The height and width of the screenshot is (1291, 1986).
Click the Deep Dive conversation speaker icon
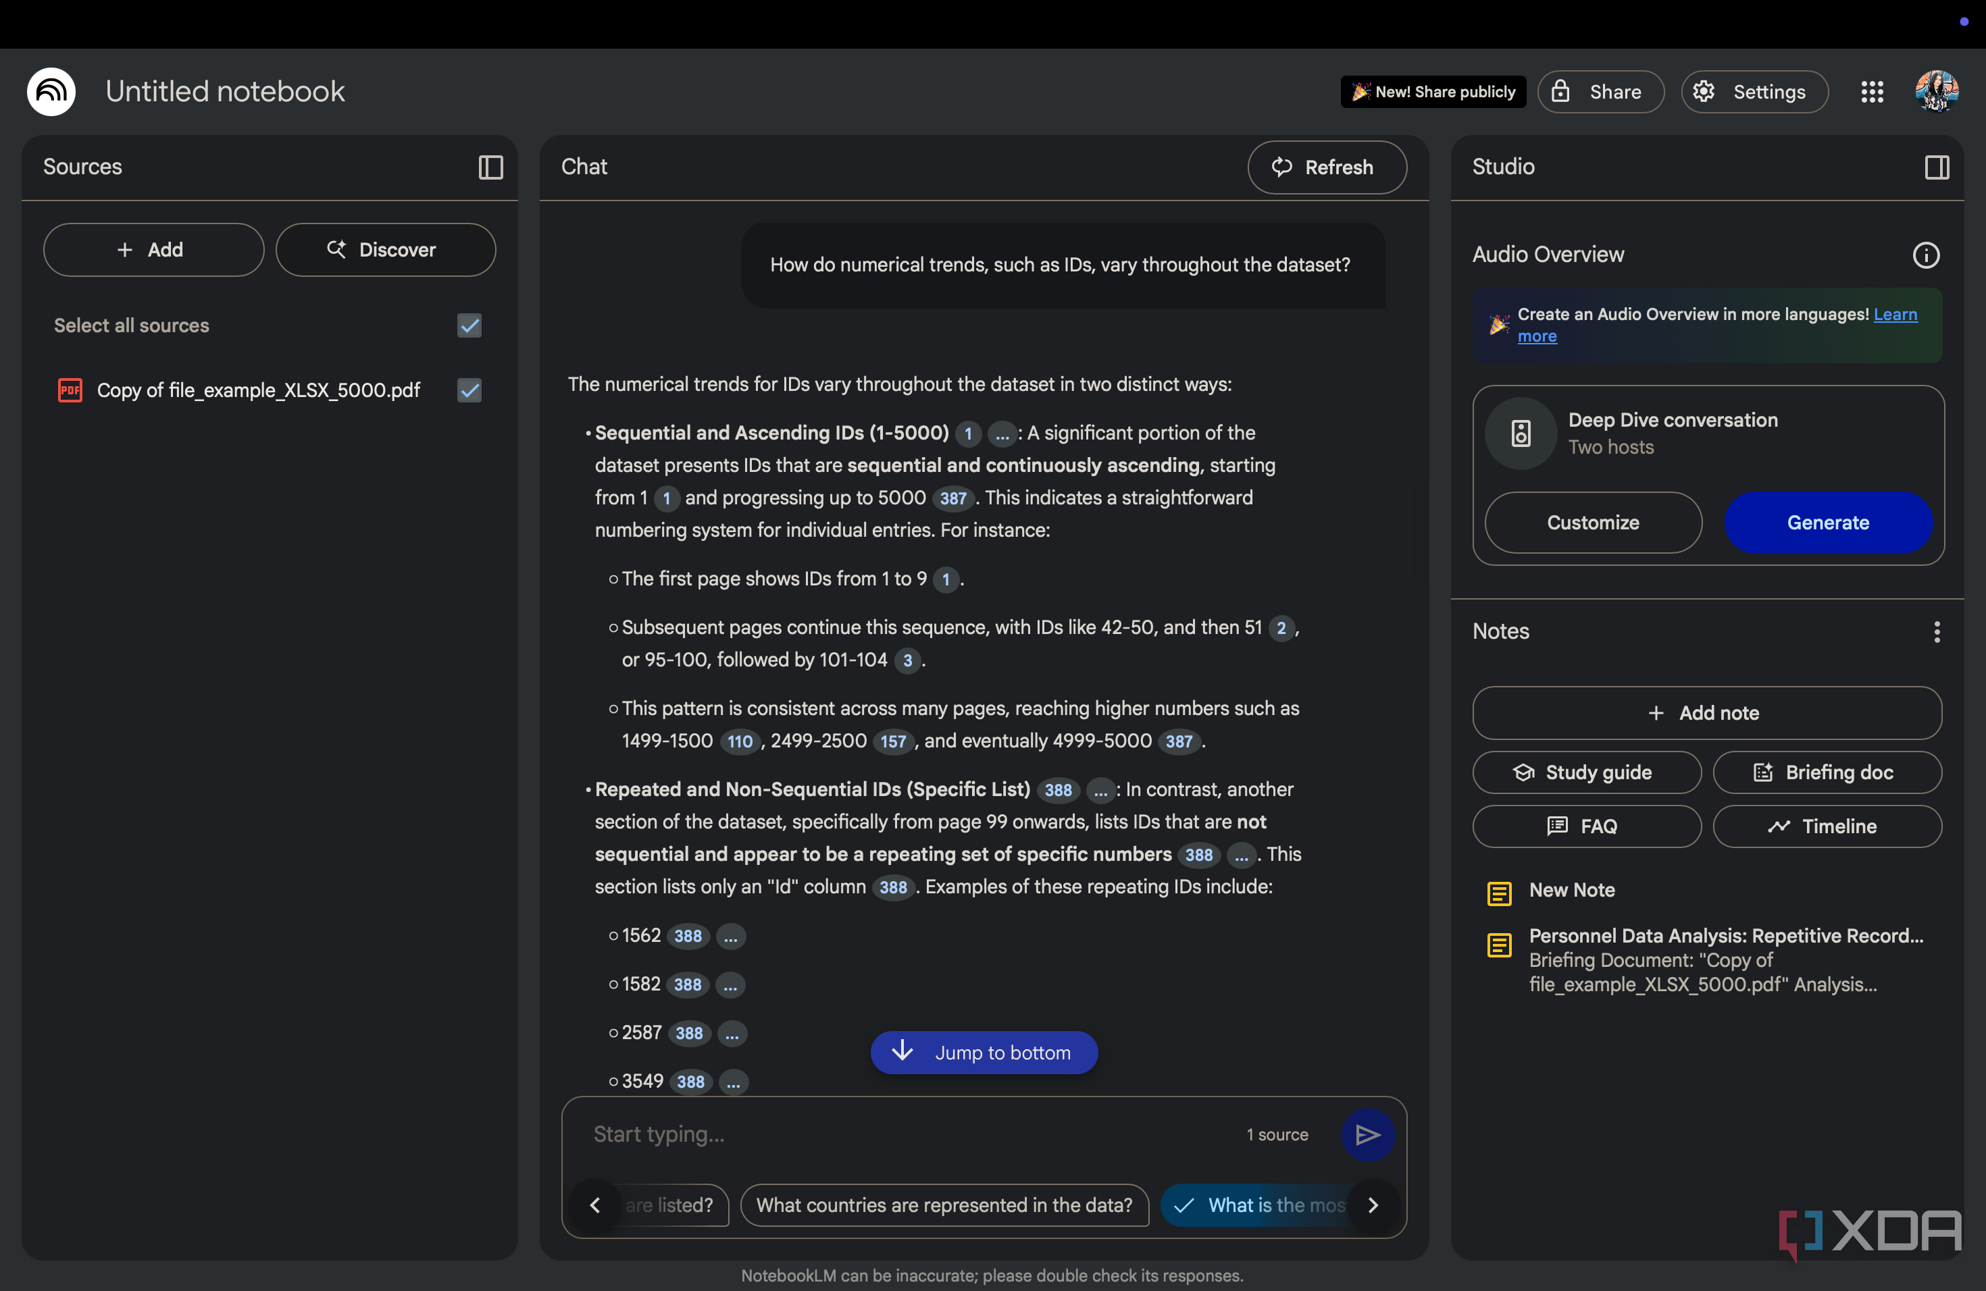[x=1521, y=433]
